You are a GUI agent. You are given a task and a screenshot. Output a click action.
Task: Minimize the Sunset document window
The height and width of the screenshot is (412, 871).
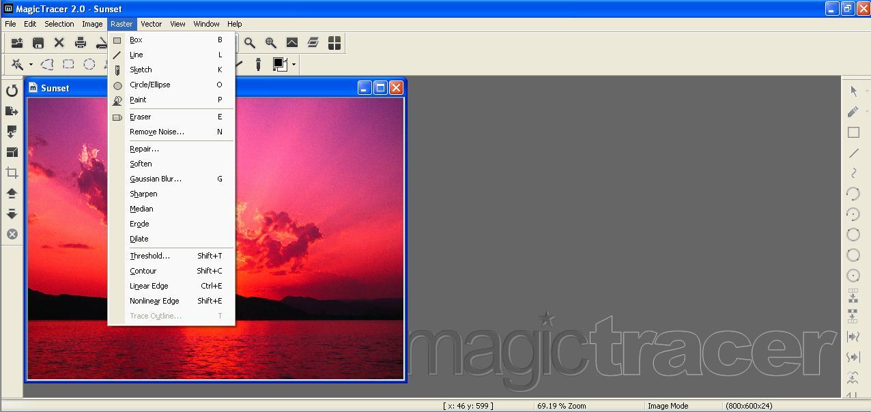(365, 87)
